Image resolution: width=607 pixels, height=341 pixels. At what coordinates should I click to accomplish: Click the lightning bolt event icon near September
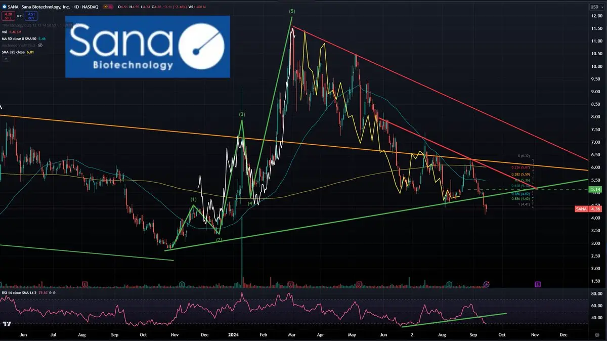coord(487,284)
